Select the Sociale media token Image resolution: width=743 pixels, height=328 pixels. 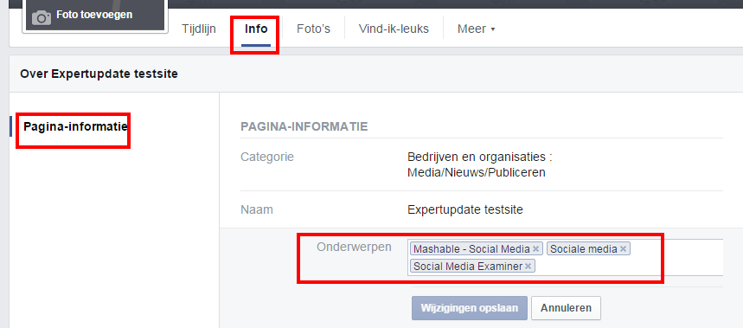[x=588, y=249]
